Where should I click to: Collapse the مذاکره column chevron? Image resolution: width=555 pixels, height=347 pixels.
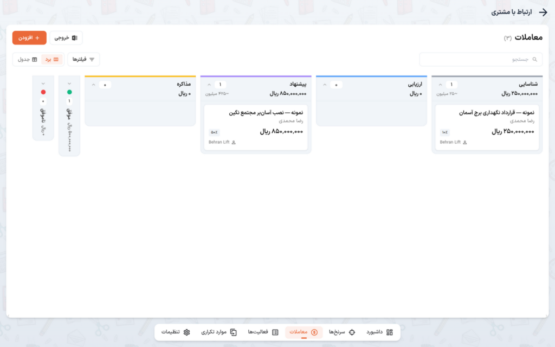(x=93, y=85)
